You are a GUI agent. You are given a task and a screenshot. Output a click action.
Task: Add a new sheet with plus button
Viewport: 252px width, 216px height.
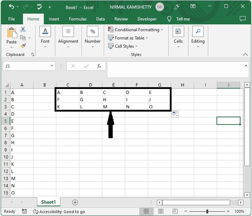[75, 202]
